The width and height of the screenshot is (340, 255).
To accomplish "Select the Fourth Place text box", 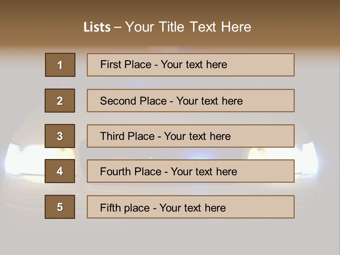I will (x=191, y=171).
